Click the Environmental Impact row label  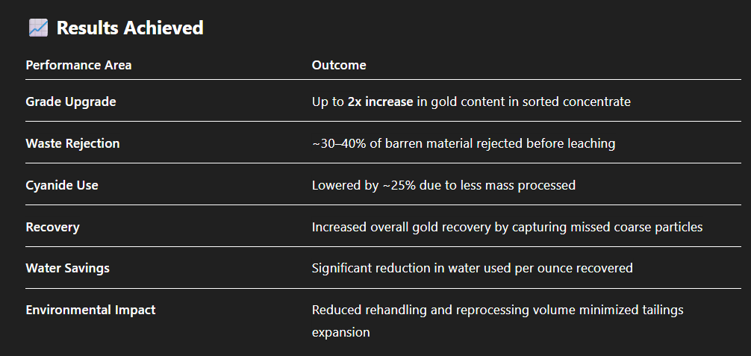pyautogui.click(x=90, y=309)
